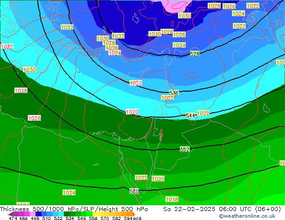
Task: Click the bright yellow legend swatch
Action: (x=95, y=214)
